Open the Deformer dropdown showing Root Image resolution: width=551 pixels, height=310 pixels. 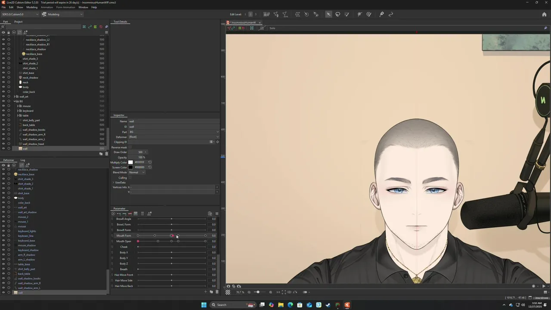pyautogui.click(x=174, y=137)
